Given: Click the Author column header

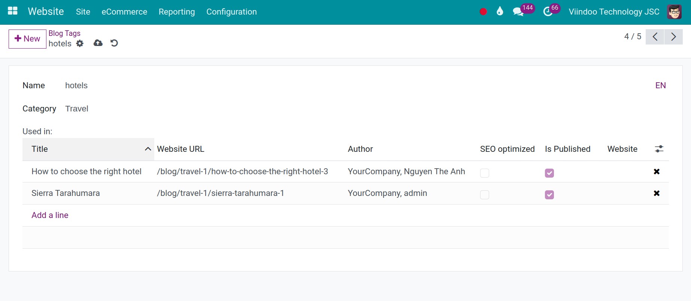Looking at the screenshot, I should coord(360,149).
